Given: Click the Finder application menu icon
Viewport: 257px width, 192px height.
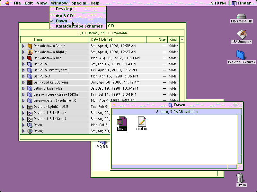Looking at the screenshot, I should [234, 3].
